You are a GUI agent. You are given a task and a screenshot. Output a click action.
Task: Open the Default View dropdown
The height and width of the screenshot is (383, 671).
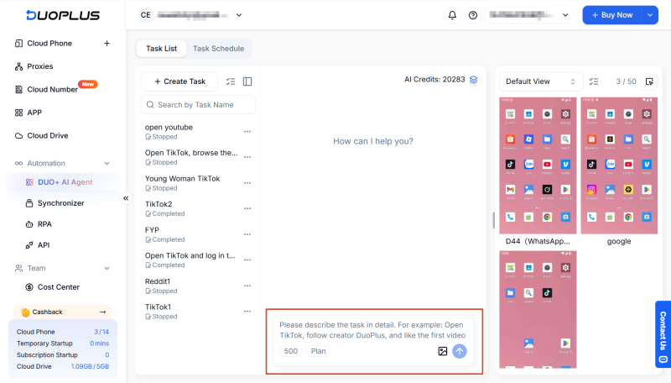click(540, 81)
